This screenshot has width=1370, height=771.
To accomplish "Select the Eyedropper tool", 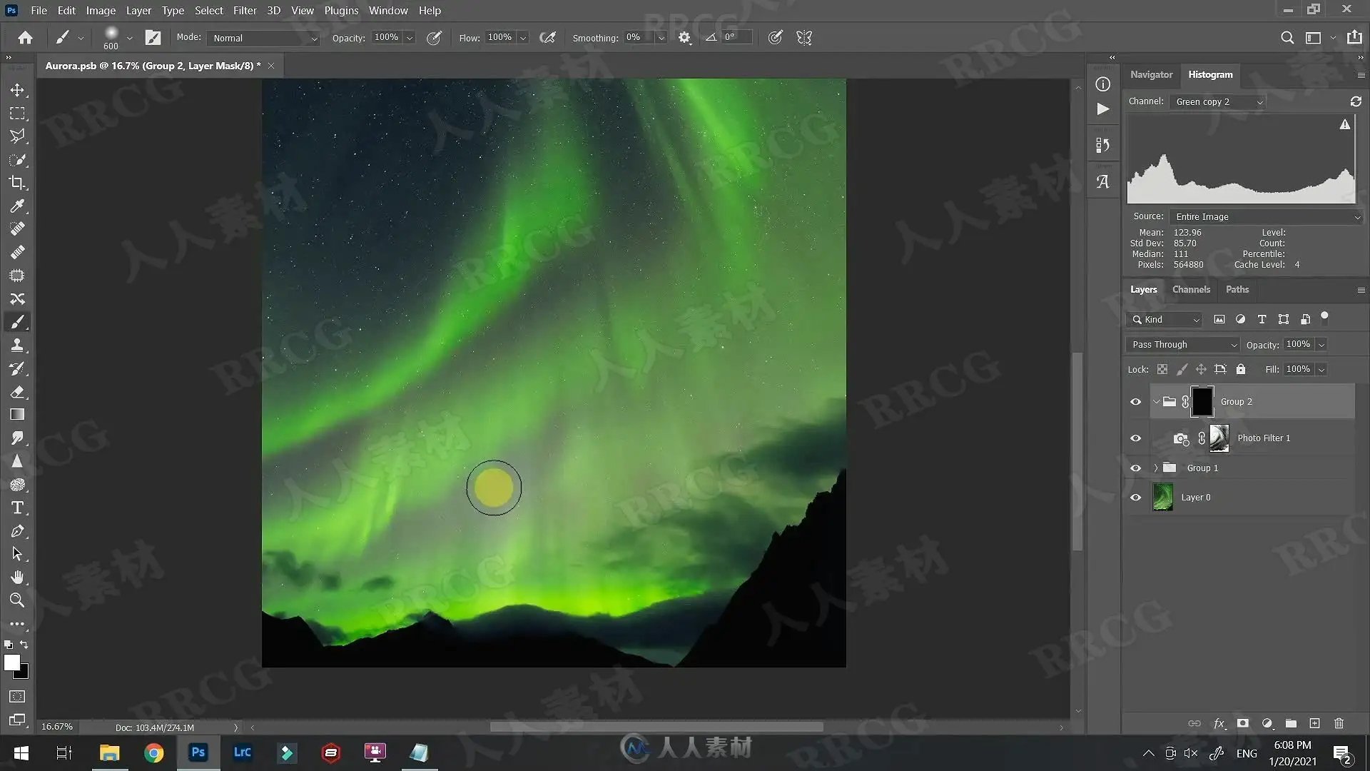I will click(x=17, y=206).
